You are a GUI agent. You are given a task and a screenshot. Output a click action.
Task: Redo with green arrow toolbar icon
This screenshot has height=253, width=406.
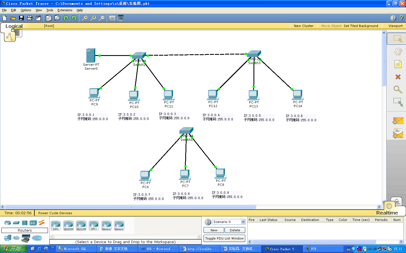coord(74,18)
